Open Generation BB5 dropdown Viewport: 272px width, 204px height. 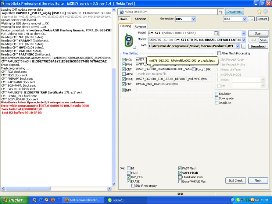point(194,19)
